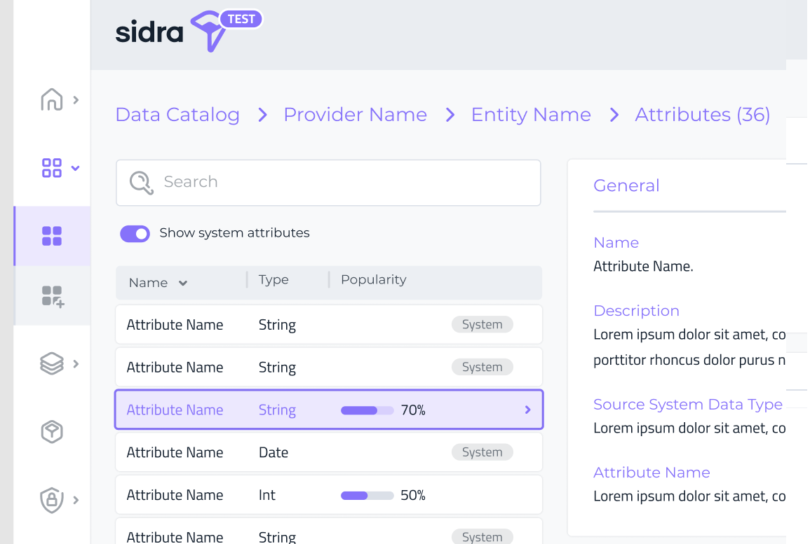Expand the home menu chevron arrow

pyautogui.click(x=76, y=100)
